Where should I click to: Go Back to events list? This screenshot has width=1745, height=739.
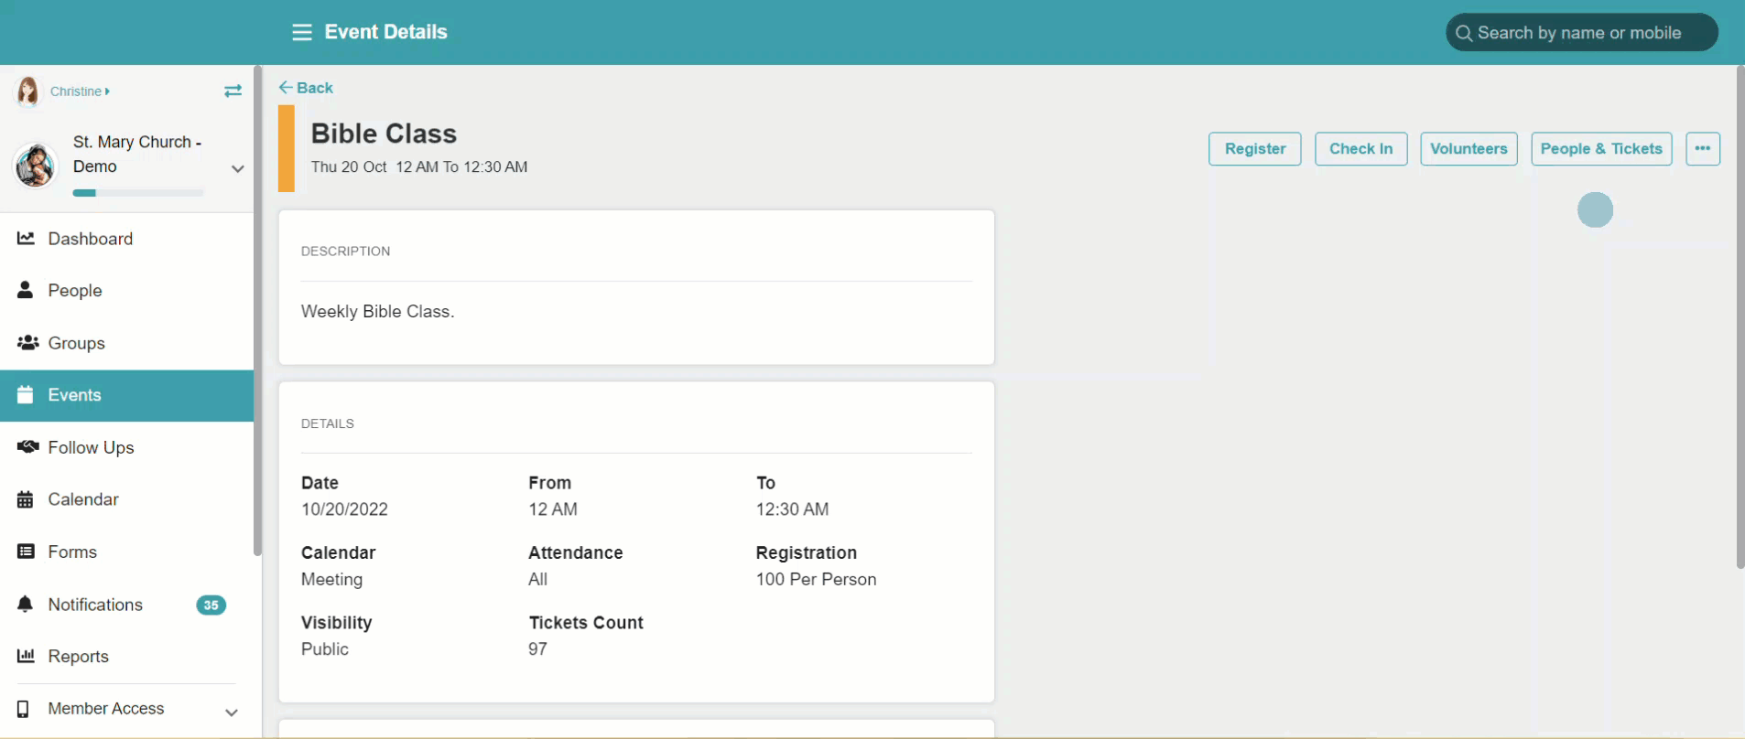click(x=307, y=88)
